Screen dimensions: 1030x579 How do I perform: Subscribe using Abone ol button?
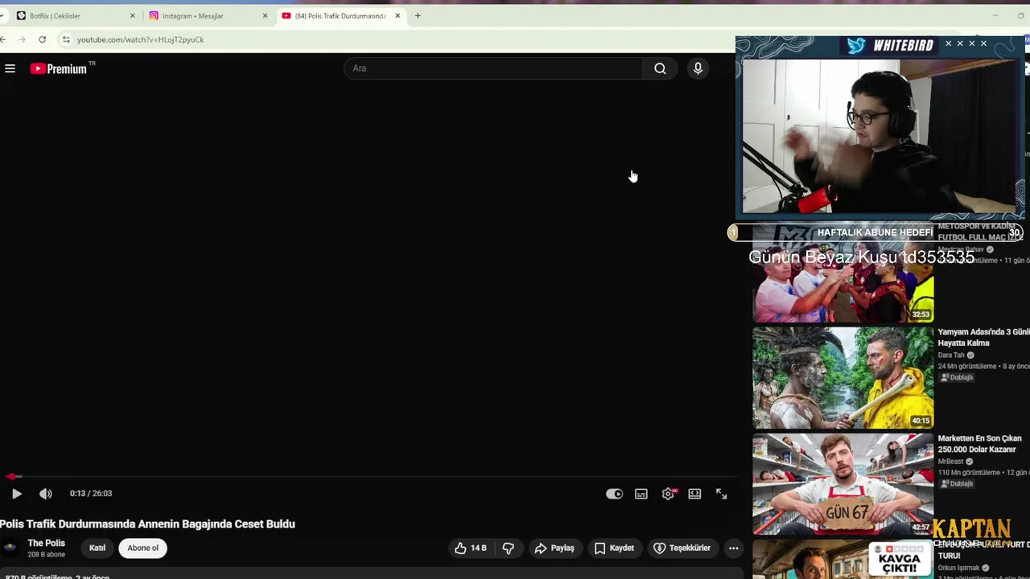[x=142, y=548]
